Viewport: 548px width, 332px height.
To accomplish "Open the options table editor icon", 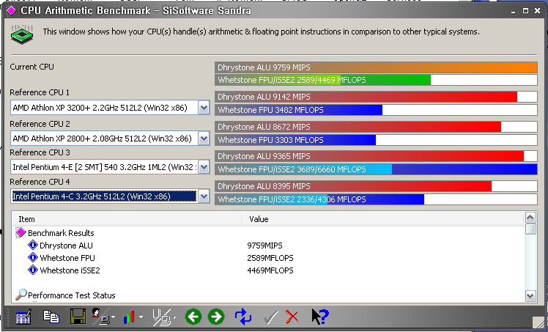I will [x=23, y=317].
